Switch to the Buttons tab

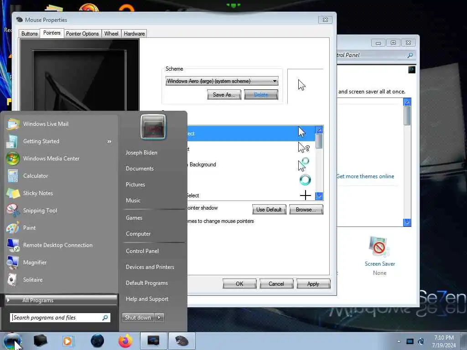click(x=30, y=34)
